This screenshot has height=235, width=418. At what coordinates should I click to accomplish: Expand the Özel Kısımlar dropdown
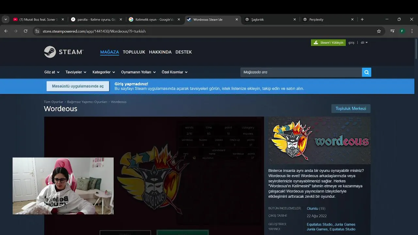tap(175, 72)
